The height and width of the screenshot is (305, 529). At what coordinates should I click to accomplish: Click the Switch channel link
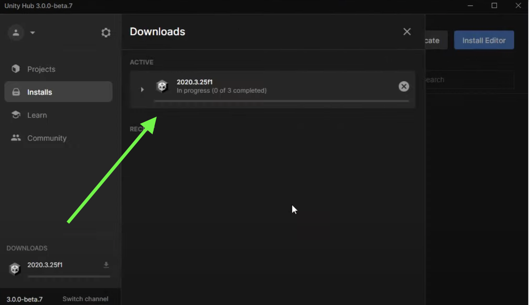[x=85, y=299]
